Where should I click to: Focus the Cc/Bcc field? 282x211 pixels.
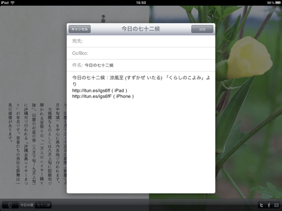click(141, 53)
